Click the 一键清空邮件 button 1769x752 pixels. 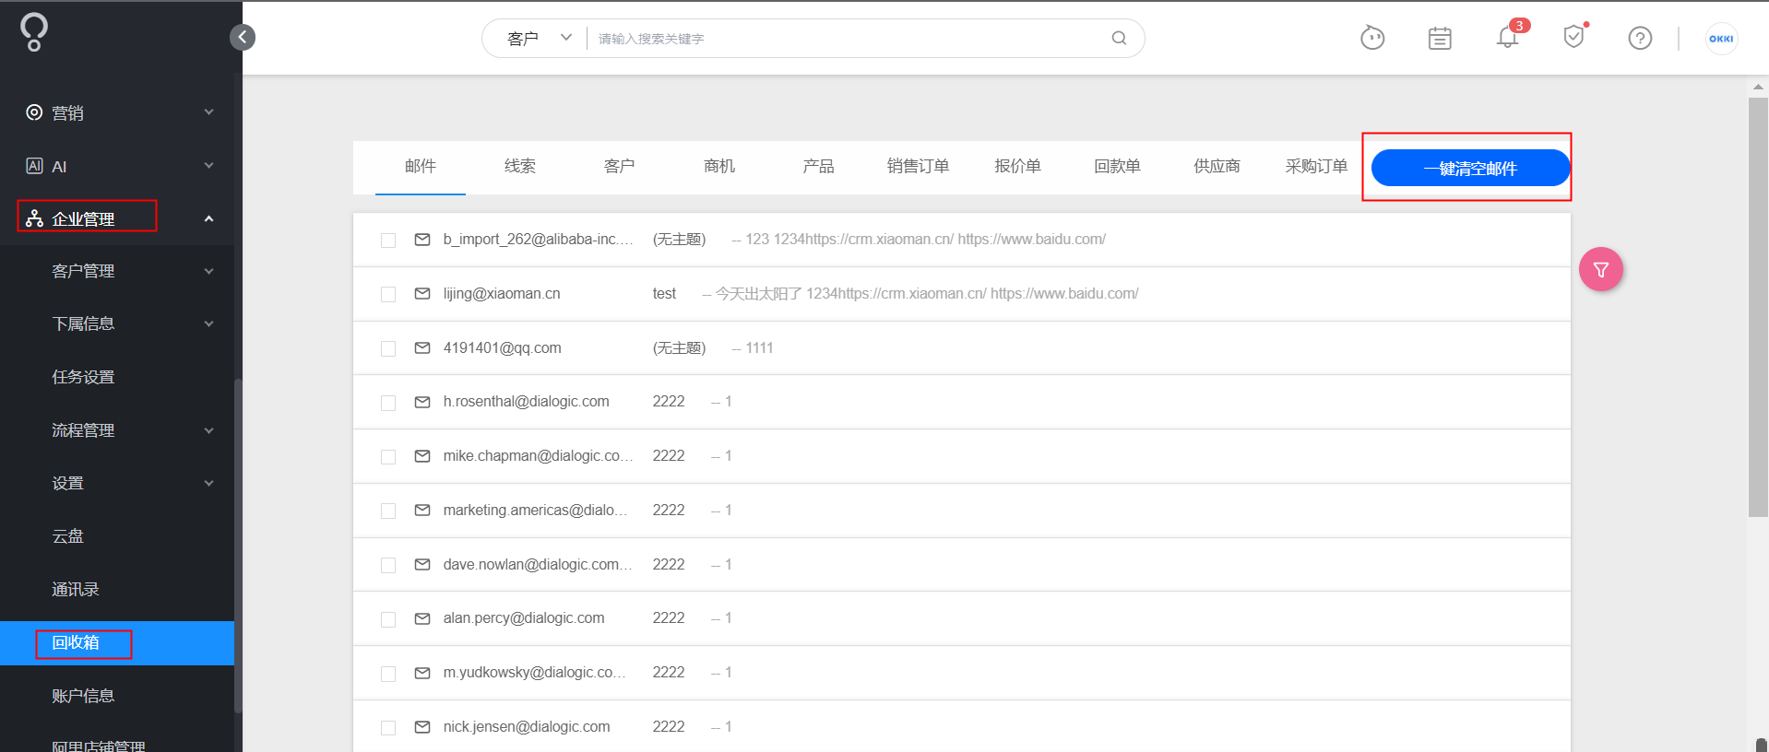(x=1470, y=168)
